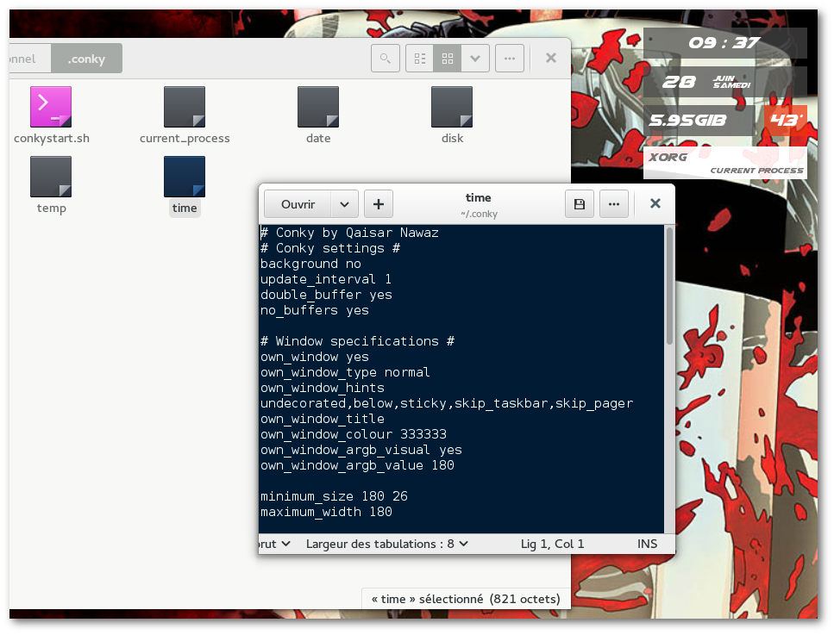The image size is (834, 635).
Task: Open the search in the file manager
Action: coord(385,58)
